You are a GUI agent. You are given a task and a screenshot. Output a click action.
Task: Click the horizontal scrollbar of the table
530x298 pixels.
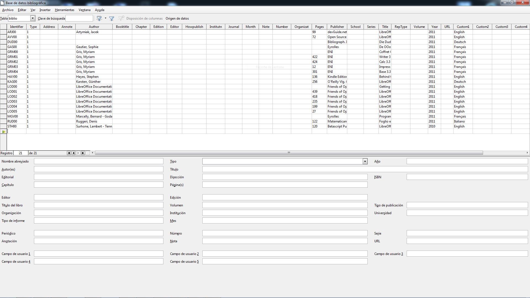click(x=289, y=153)
